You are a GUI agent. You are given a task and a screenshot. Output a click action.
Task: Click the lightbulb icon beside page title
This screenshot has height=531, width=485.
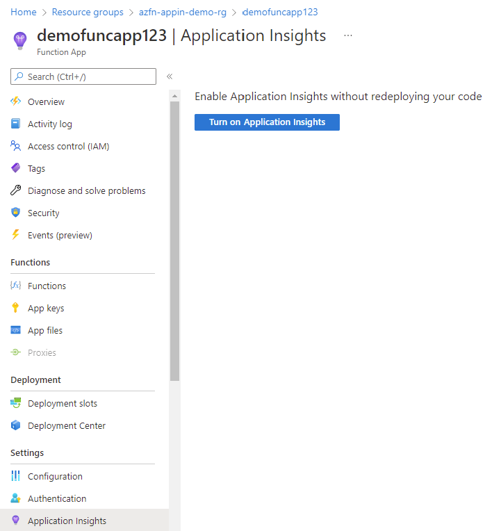point(20,41)
